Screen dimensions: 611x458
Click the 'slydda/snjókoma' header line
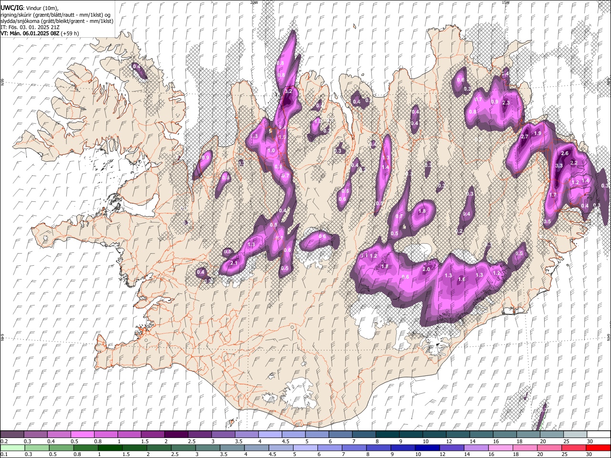tap(57, 21)
